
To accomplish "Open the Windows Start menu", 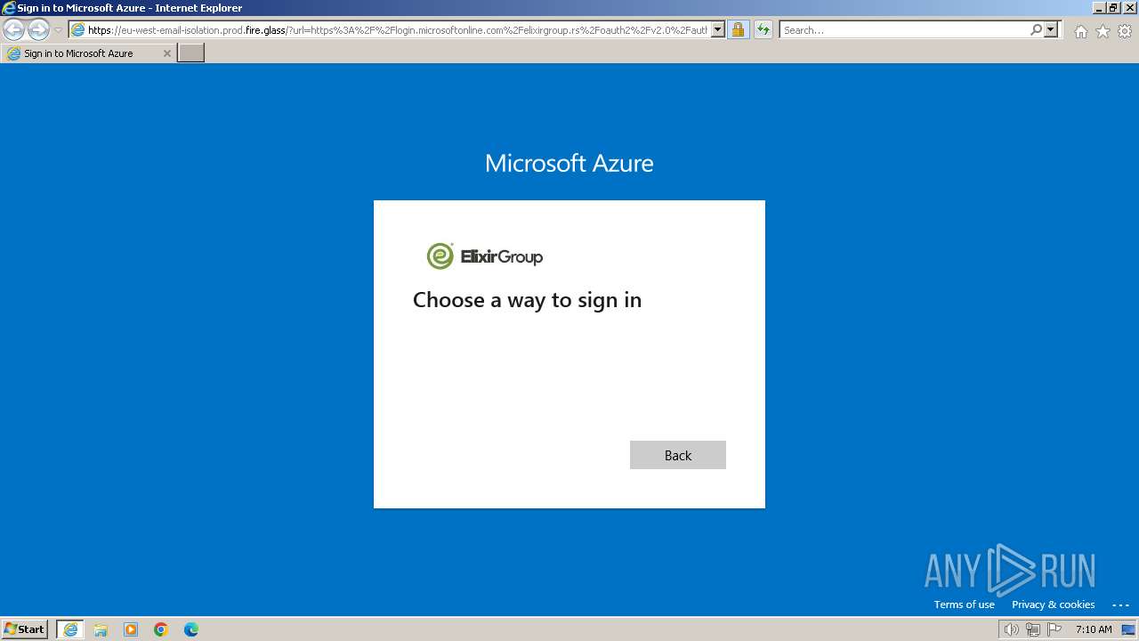I will (24, 629).
